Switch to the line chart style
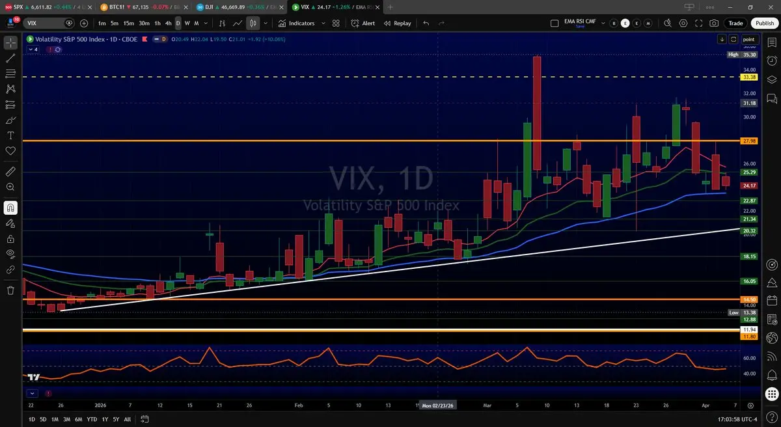781x427 pixels. [238, 23]
